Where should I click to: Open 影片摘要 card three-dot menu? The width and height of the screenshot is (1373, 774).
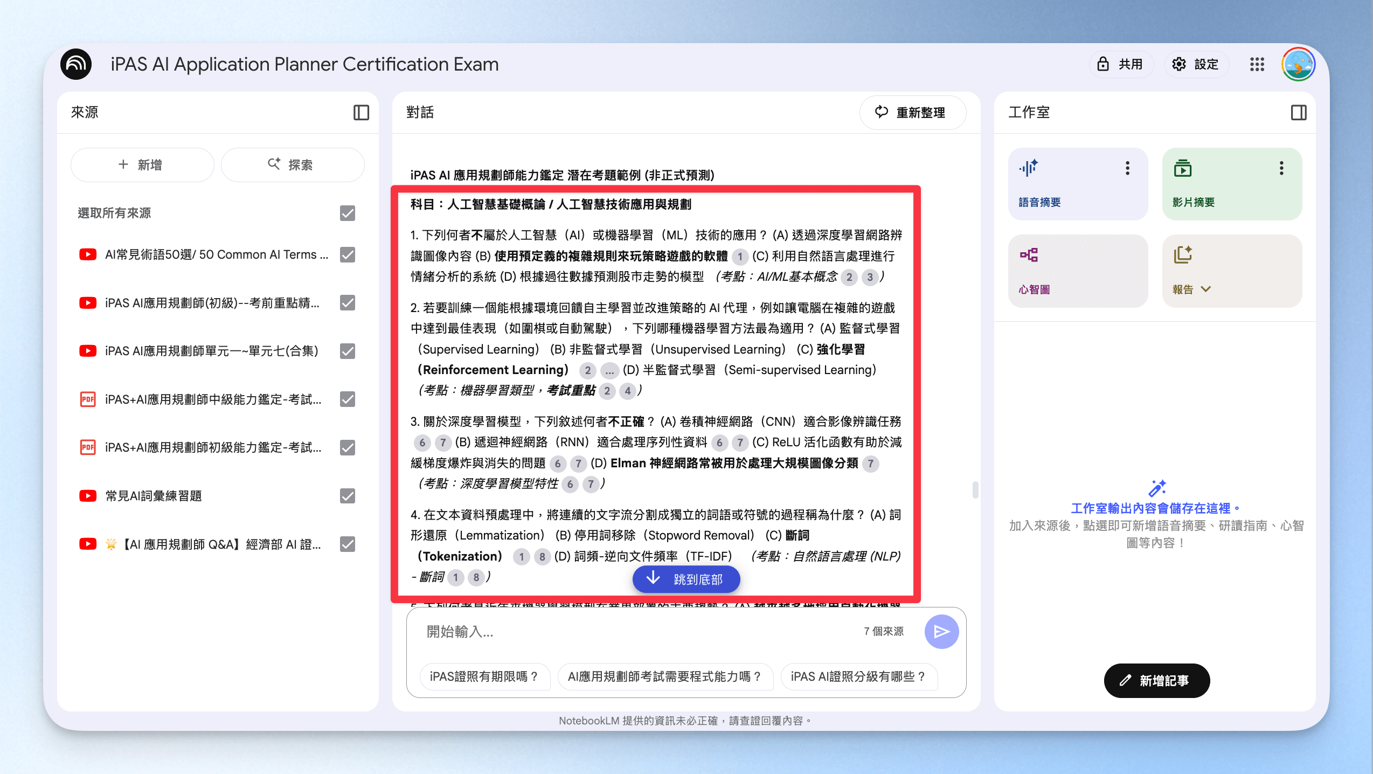pos(1281,168)
